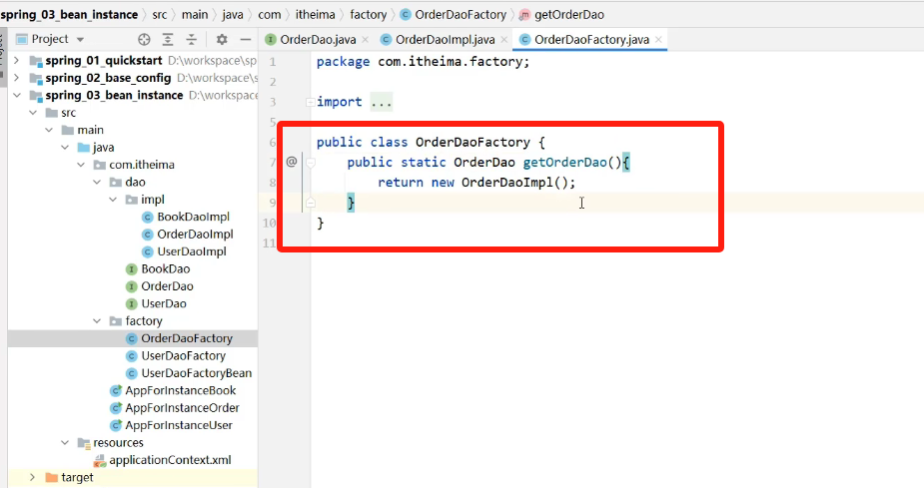Expand the spring_02_base_config module
924x488 pixels.
[x=17, y=78]
